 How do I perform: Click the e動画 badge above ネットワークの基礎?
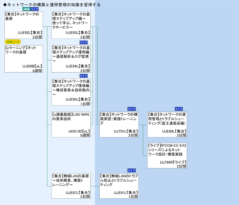coord(26,9)
